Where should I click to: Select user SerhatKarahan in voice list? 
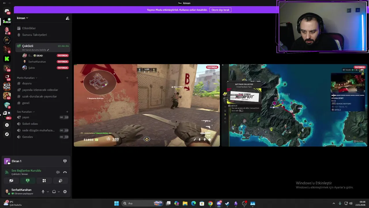[46, 62]
